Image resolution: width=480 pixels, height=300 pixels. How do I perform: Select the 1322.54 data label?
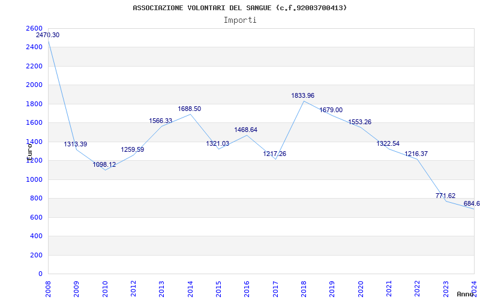coord(388,144)
